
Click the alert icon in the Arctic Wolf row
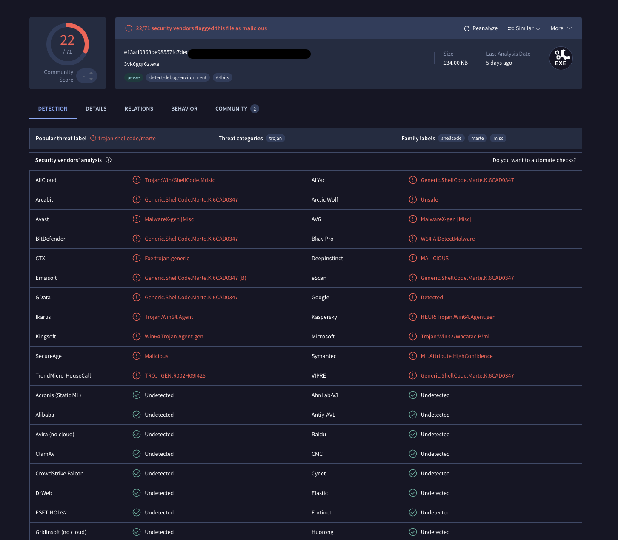pyautogui.click(x=413, y=199)
